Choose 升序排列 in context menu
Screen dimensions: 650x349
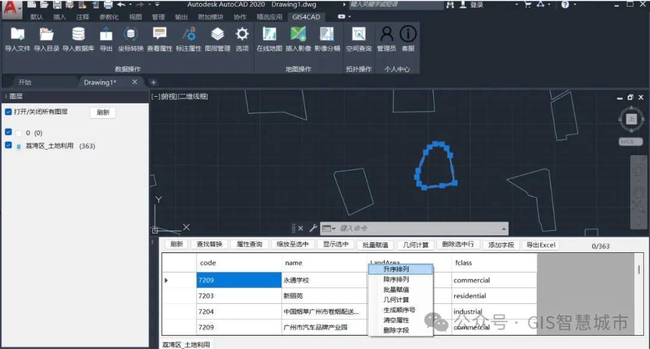coord(400,269)
